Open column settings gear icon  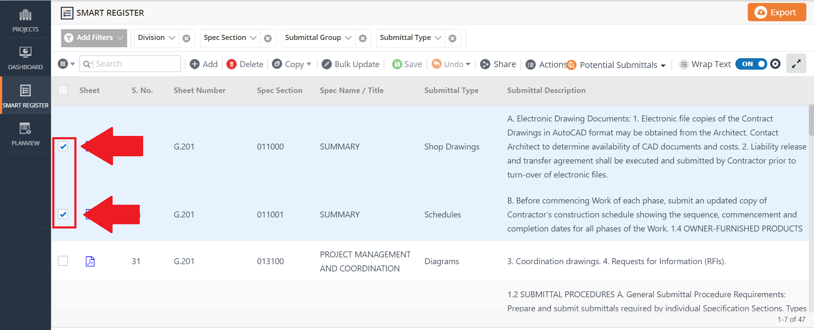[775, 64]
